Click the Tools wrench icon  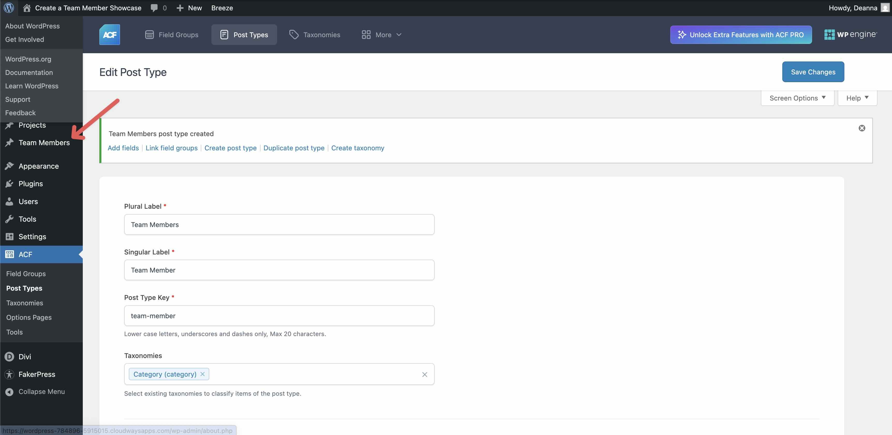[9, 219]
